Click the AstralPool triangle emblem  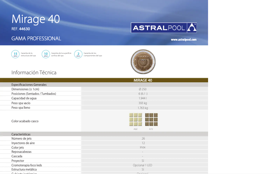192,28
